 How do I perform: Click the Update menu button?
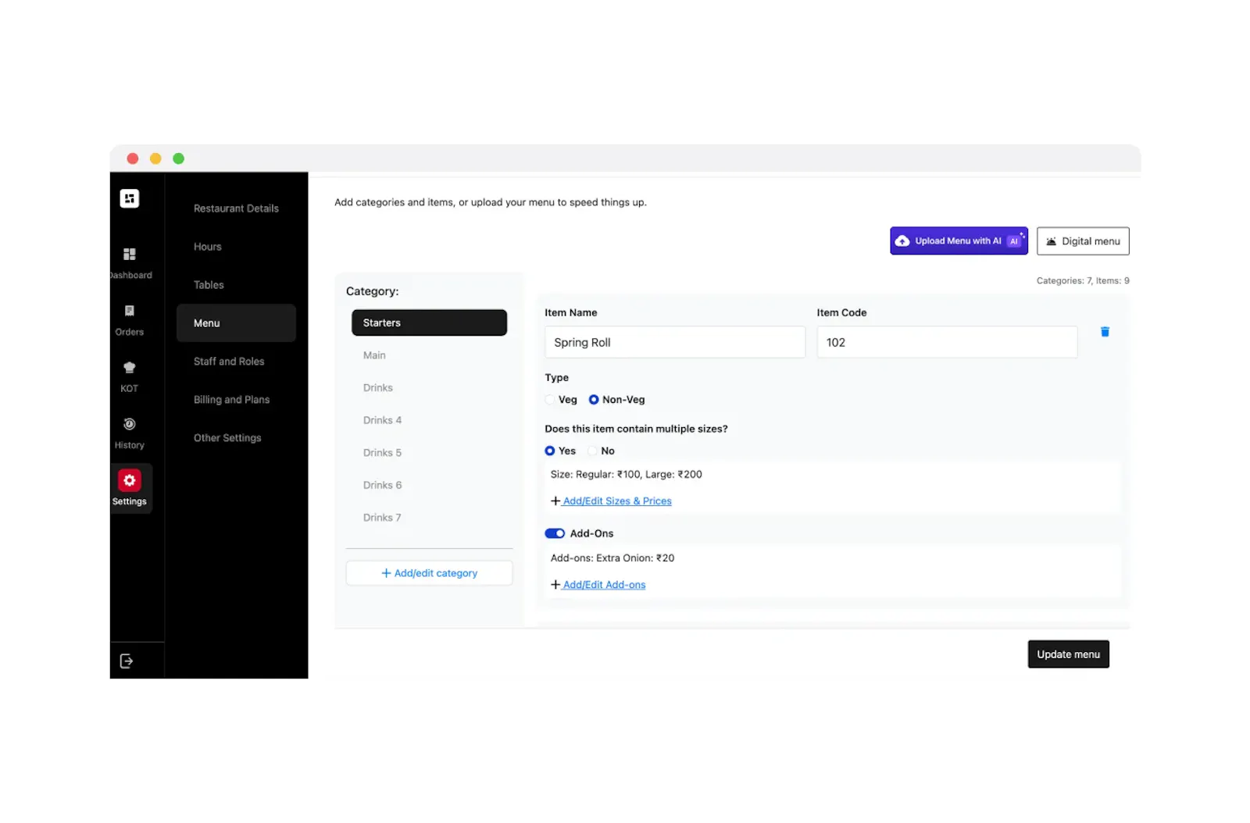coord(1068,654)
